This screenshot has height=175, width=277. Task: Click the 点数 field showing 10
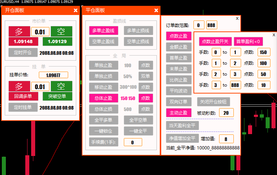tap(263, 85)
